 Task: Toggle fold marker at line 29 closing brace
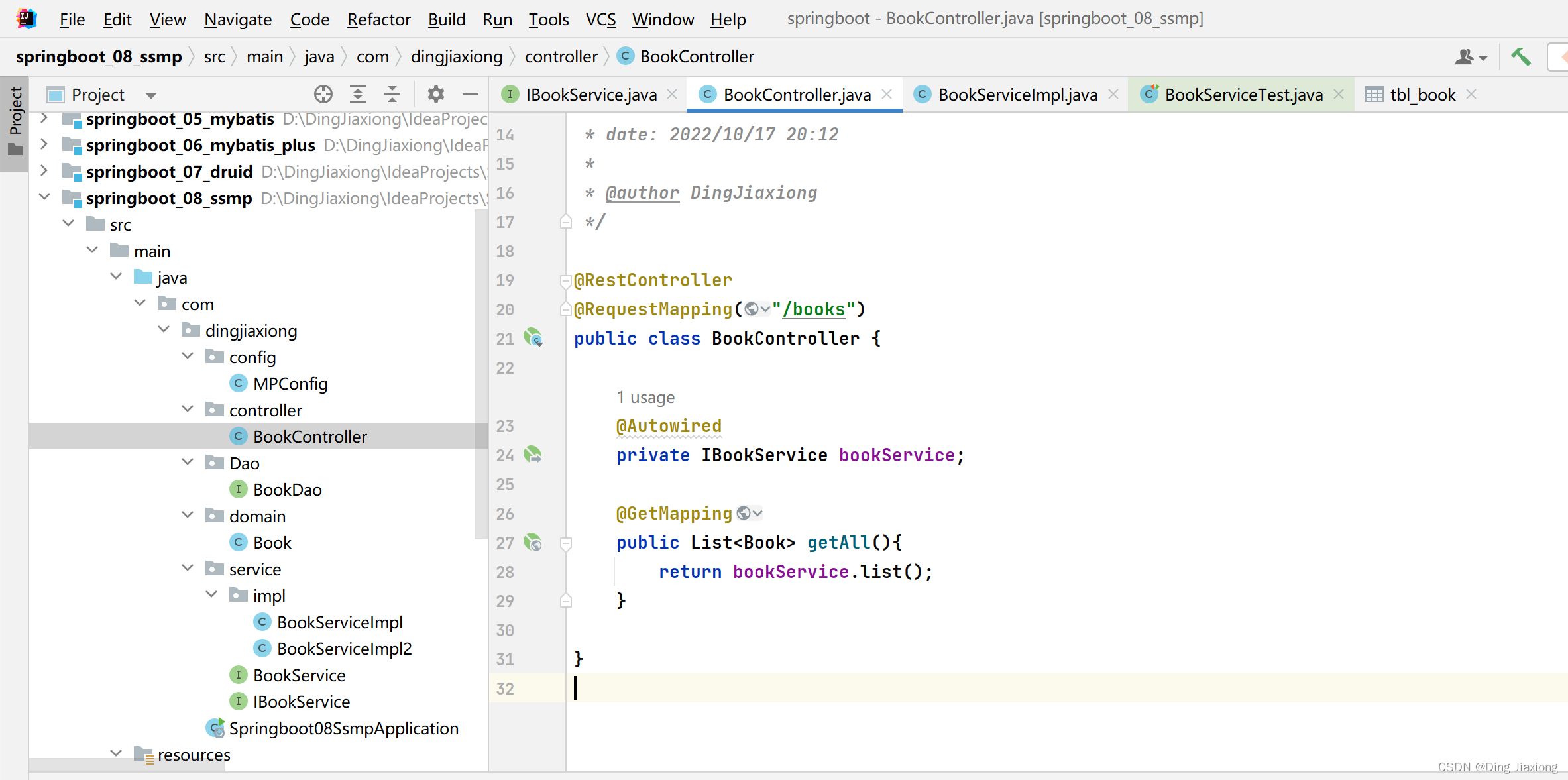(566, 600)
